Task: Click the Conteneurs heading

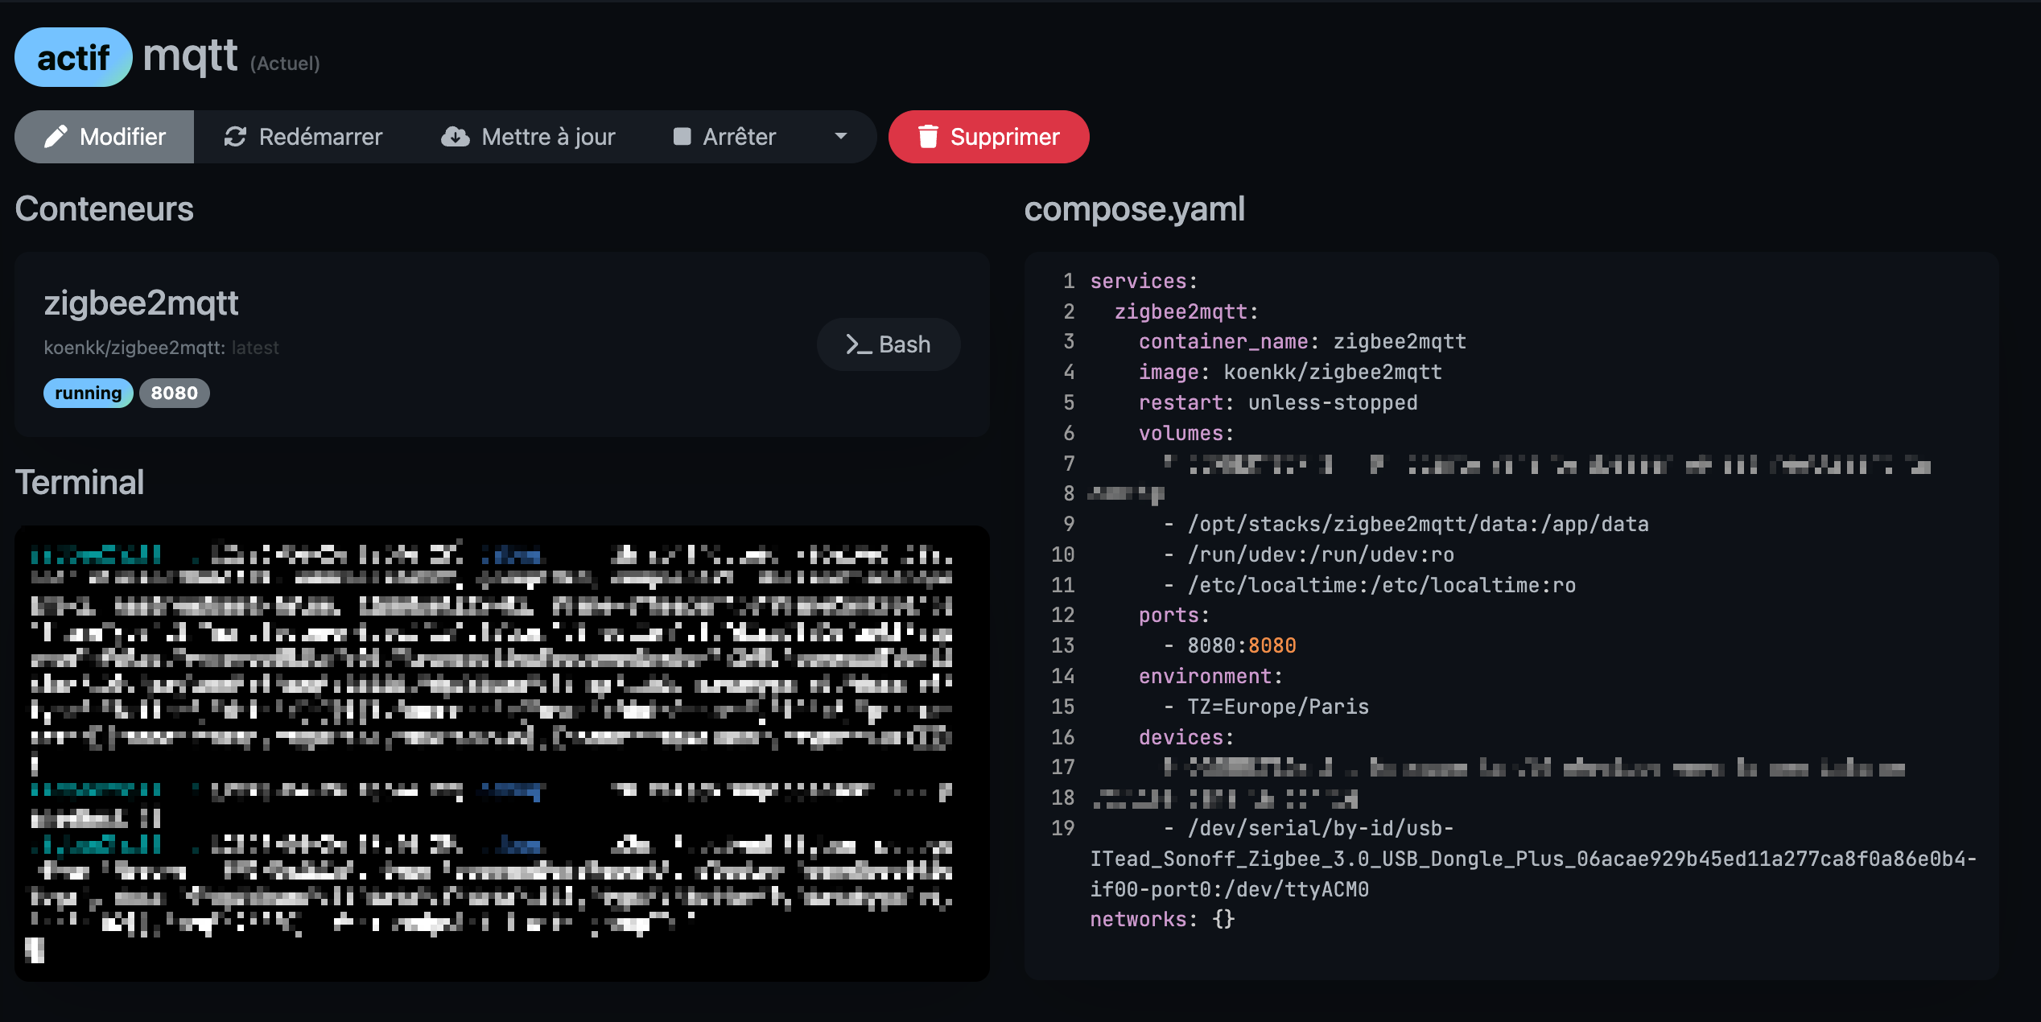Action: tap(105, 209)
